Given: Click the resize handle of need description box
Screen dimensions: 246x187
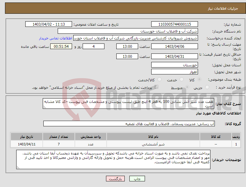Looking at the screenshot, I should (x=45, y=107).
